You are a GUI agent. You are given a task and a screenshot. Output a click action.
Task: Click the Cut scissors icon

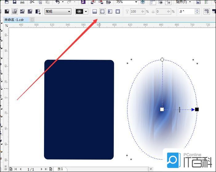coord(32,2)
